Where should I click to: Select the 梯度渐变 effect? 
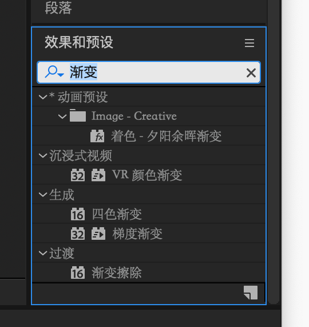tap(137, 233)
